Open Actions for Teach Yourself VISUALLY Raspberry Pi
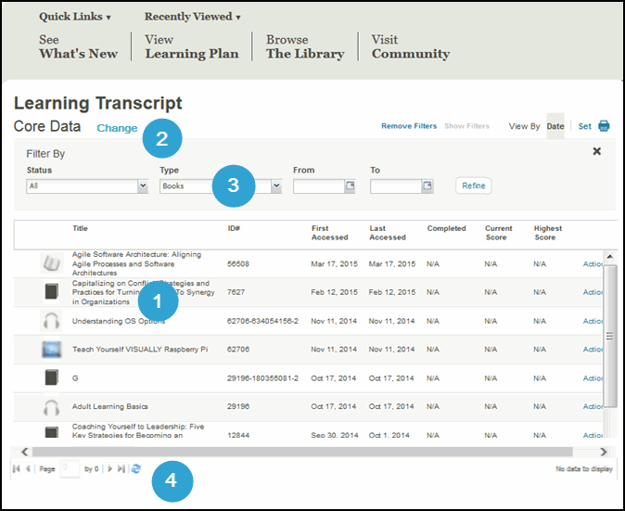 point(593,350)
